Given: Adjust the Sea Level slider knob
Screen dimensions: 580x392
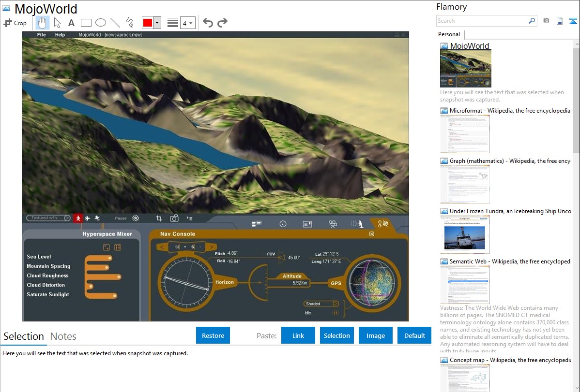Looking at the screenshot, I should tap(110, 258).
